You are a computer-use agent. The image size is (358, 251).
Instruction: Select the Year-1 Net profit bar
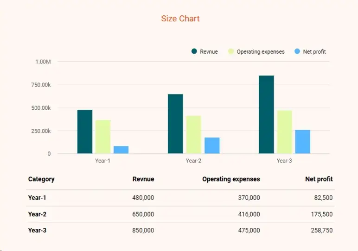click(121, 150)
